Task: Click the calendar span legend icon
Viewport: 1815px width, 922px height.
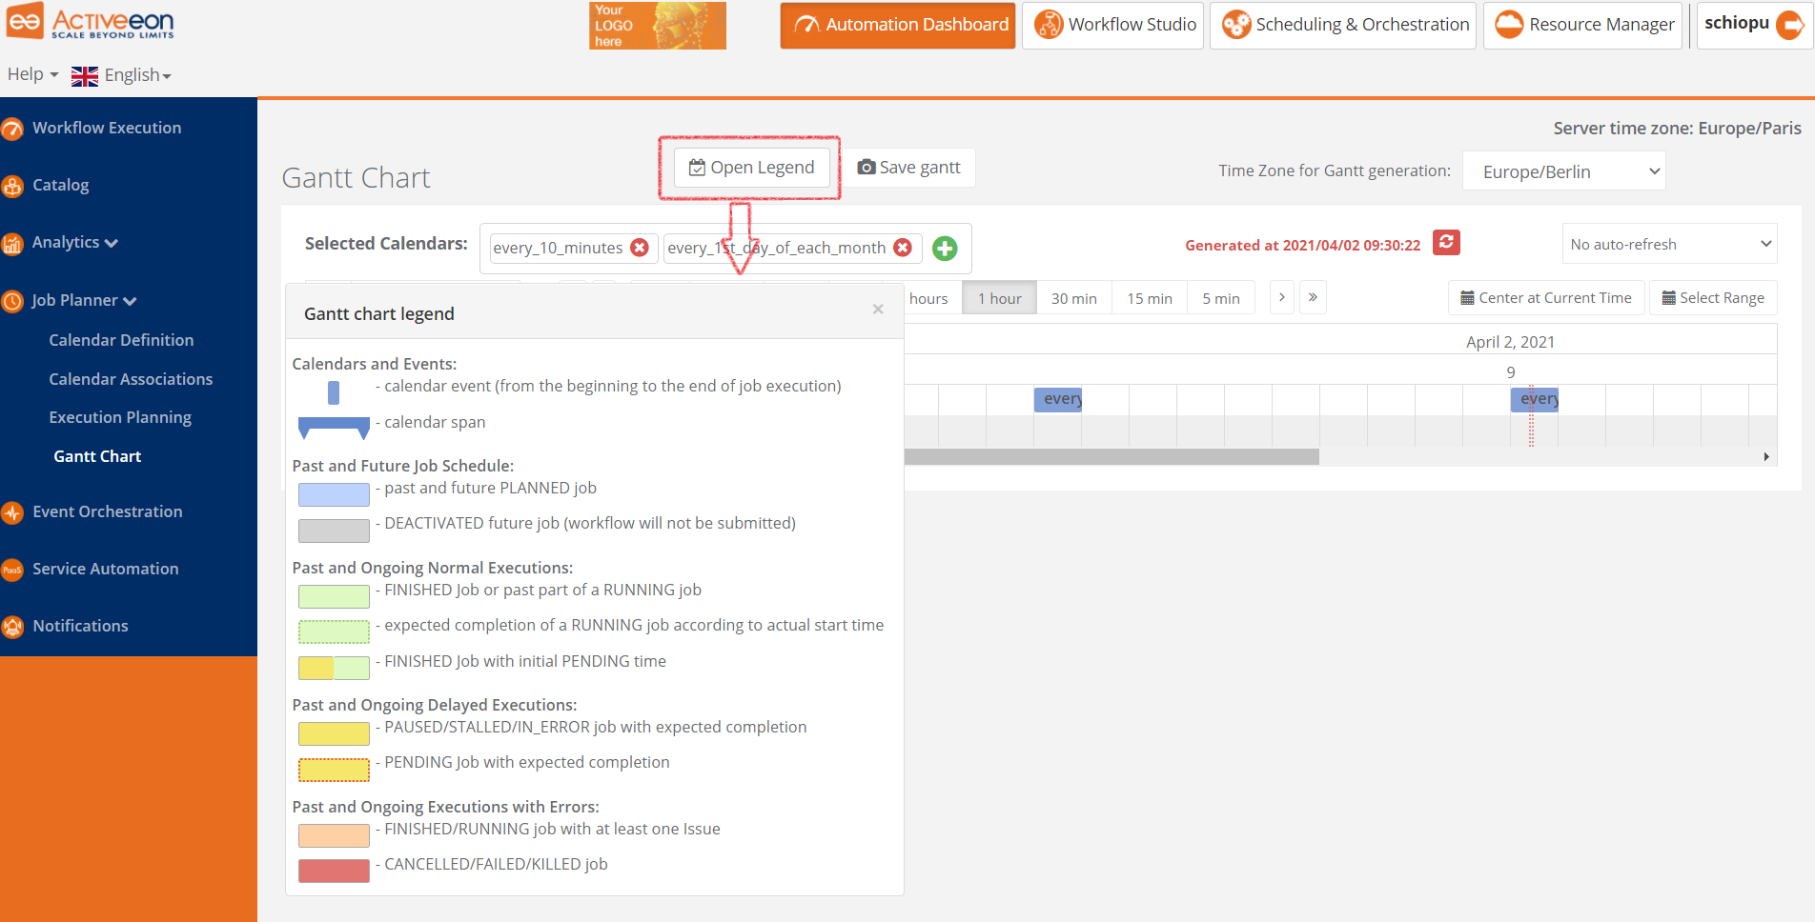Action: [334, 429]
